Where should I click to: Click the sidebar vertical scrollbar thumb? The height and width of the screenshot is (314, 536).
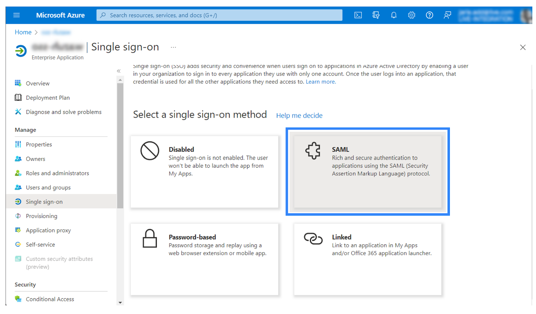tap(120, 146)
